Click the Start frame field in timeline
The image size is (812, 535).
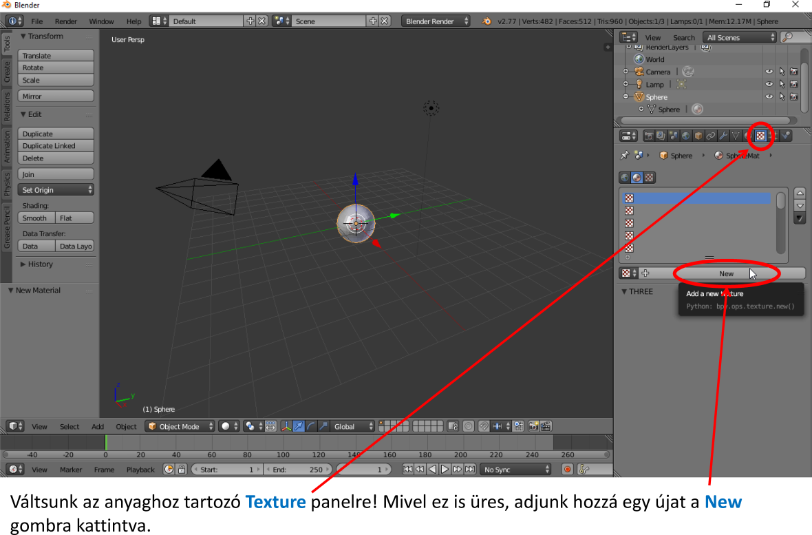[x=227, y=470]
